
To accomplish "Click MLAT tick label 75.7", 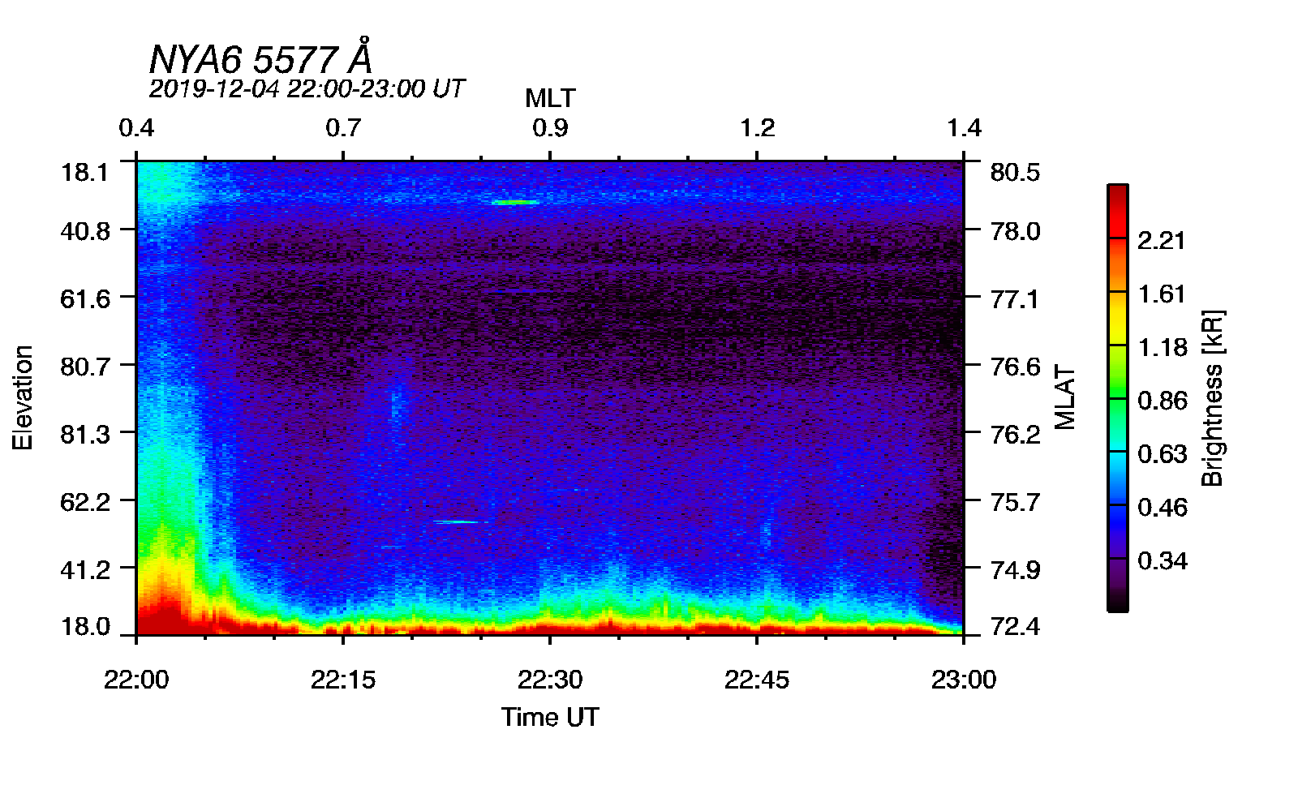I will 1015,502.
